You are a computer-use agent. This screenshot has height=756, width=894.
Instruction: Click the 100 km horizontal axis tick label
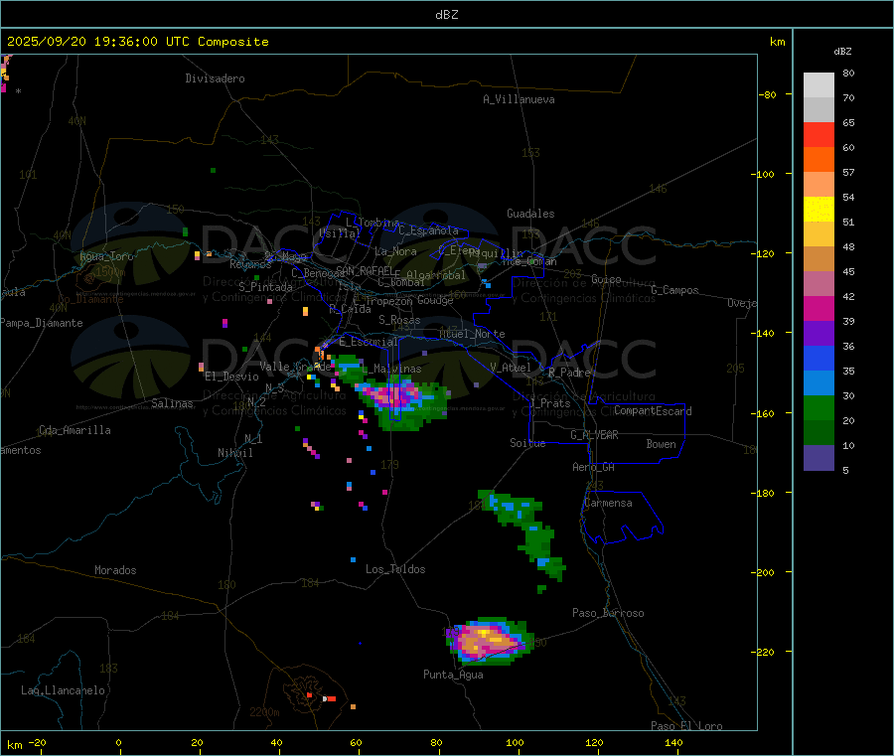point(515,742)
